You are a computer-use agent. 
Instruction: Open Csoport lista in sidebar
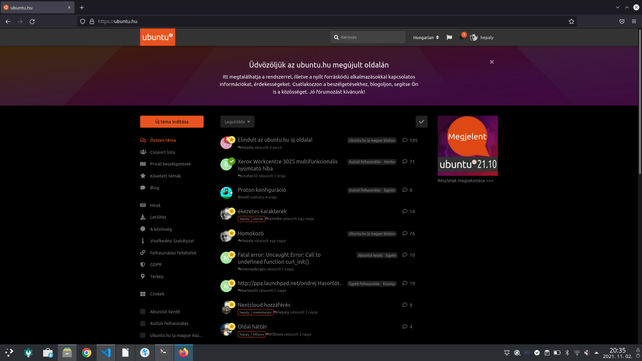(x=157, y=152)
